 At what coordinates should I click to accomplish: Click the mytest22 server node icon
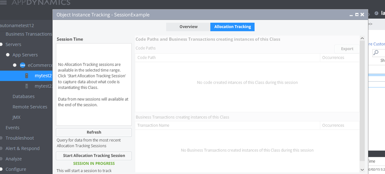[x=27, y=86]
